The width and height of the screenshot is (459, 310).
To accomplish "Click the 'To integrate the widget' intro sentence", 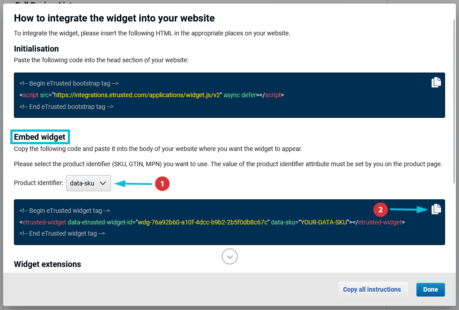I will [x=152, y=33].
